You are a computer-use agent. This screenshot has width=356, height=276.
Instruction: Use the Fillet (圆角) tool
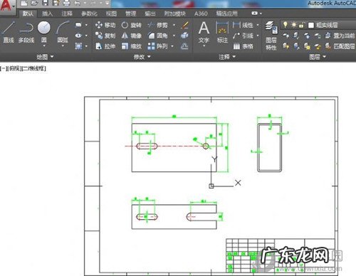[x=157, y=36]
